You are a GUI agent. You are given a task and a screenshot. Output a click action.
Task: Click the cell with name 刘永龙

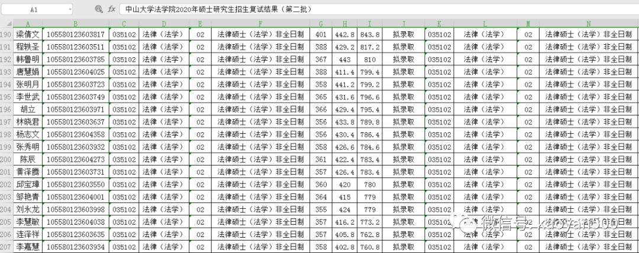(28, 209)
